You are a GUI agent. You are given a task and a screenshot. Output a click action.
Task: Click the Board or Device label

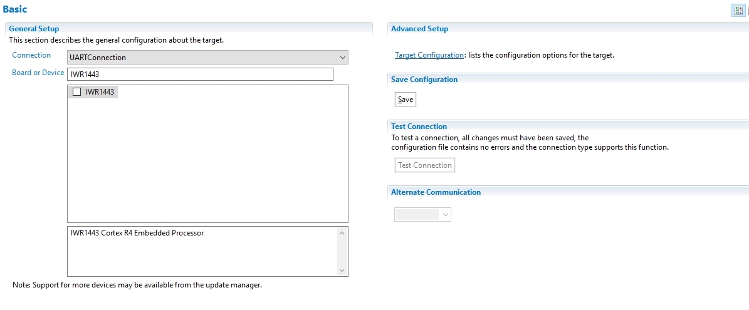(x=38, y=73)
